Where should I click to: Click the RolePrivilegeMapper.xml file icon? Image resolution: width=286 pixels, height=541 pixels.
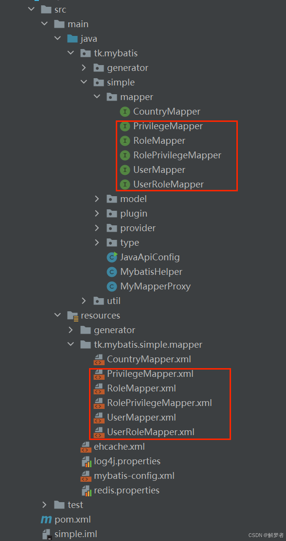pos(99,403)
